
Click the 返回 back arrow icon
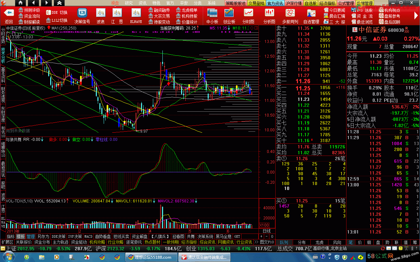9,13
